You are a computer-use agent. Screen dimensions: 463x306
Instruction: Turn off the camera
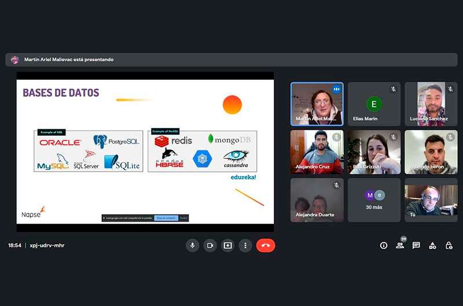tap(210, 245)
